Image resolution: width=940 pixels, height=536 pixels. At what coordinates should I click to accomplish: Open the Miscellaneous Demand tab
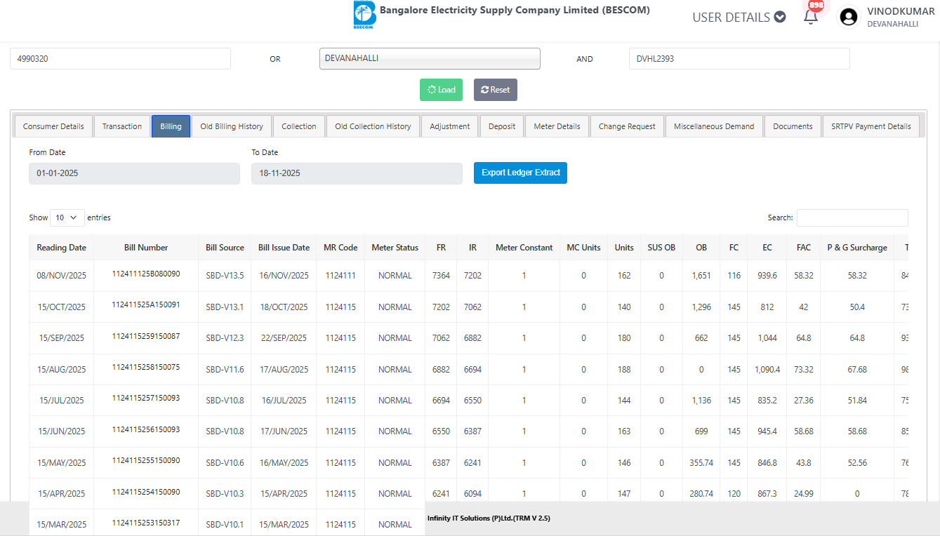(713, 126)
